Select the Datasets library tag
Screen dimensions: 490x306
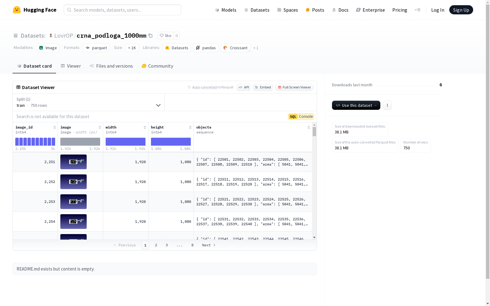point(177,48)
